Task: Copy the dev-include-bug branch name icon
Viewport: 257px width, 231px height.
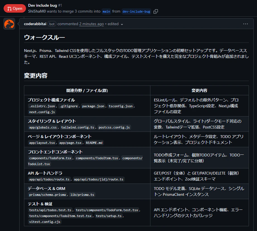Action: coord(156,11)
